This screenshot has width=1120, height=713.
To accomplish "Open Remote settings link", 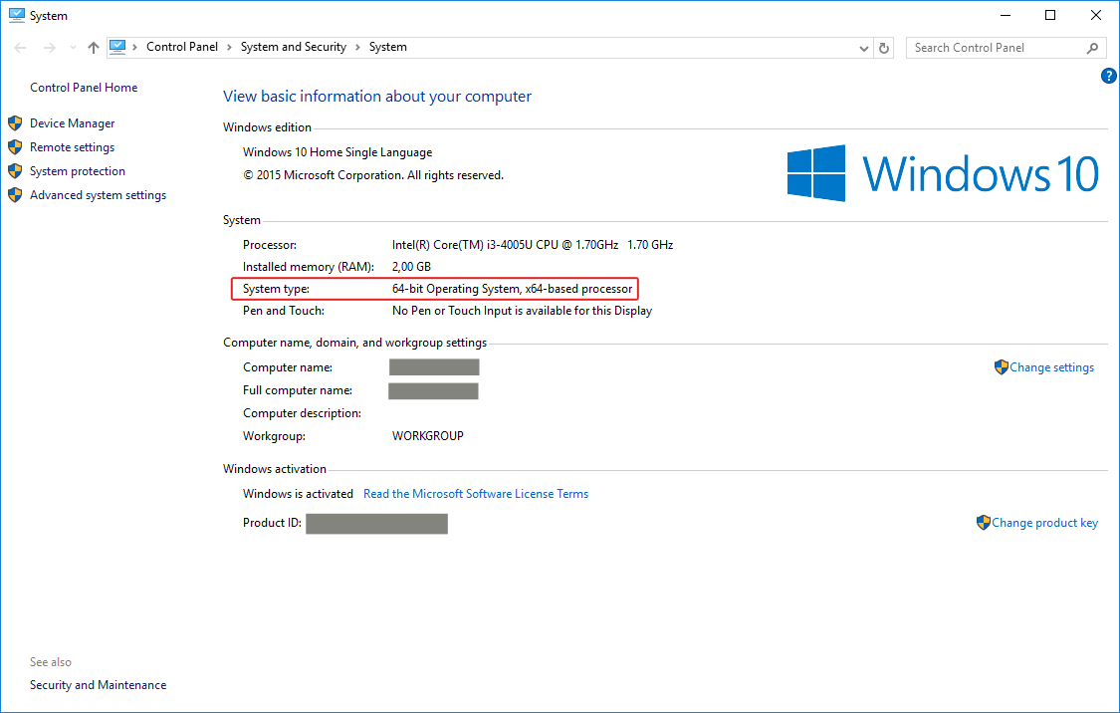I will tap(72, 147).
